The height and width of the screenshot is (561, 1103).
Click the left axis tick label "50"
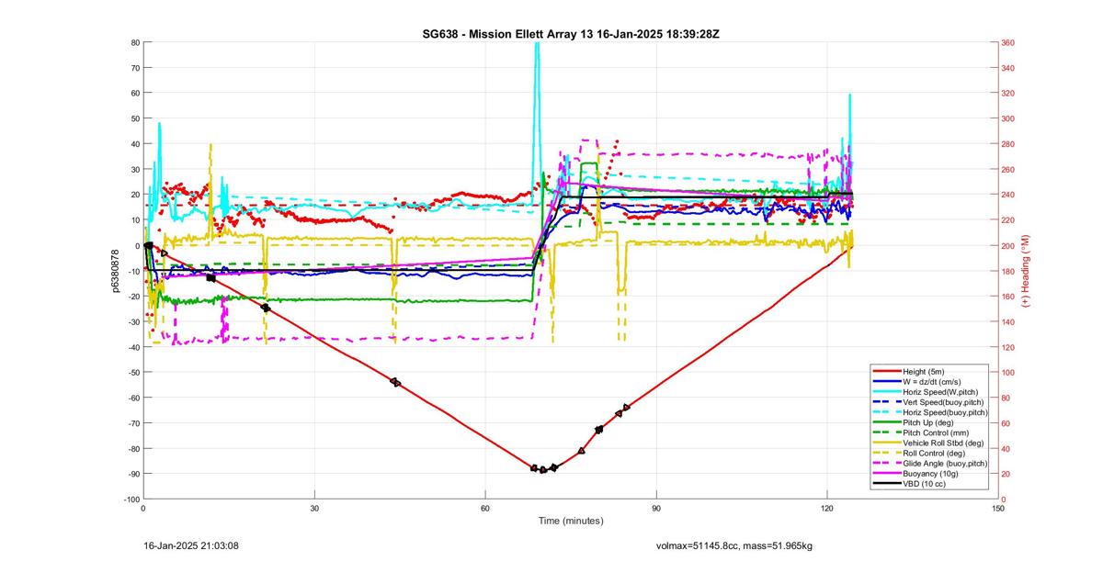(135, 118)
